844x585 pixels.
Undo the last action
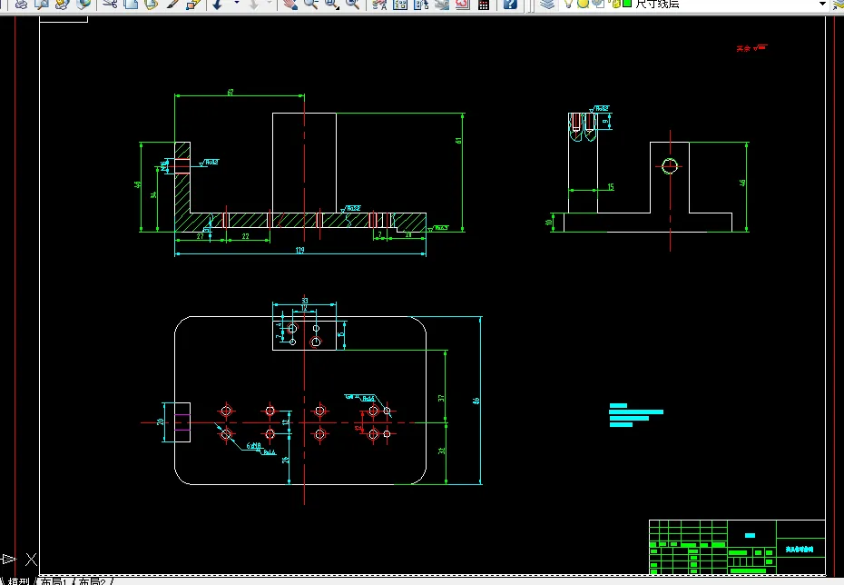pyautogui.click(x=217, y=5)
